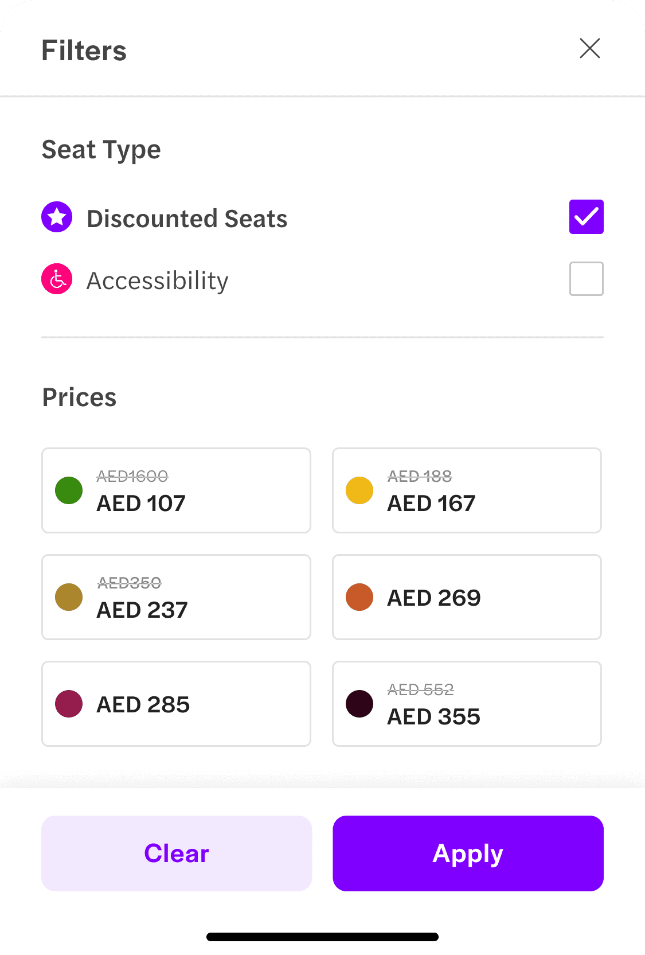Click the Discounted Seats label
The image size is (645, 955).
(187, 219)
